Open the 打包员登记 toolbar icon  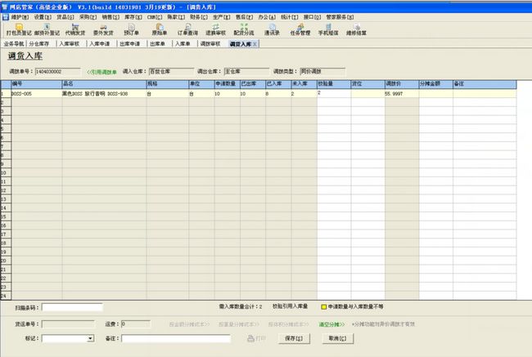pyautogui.click(x=19, y=29)
